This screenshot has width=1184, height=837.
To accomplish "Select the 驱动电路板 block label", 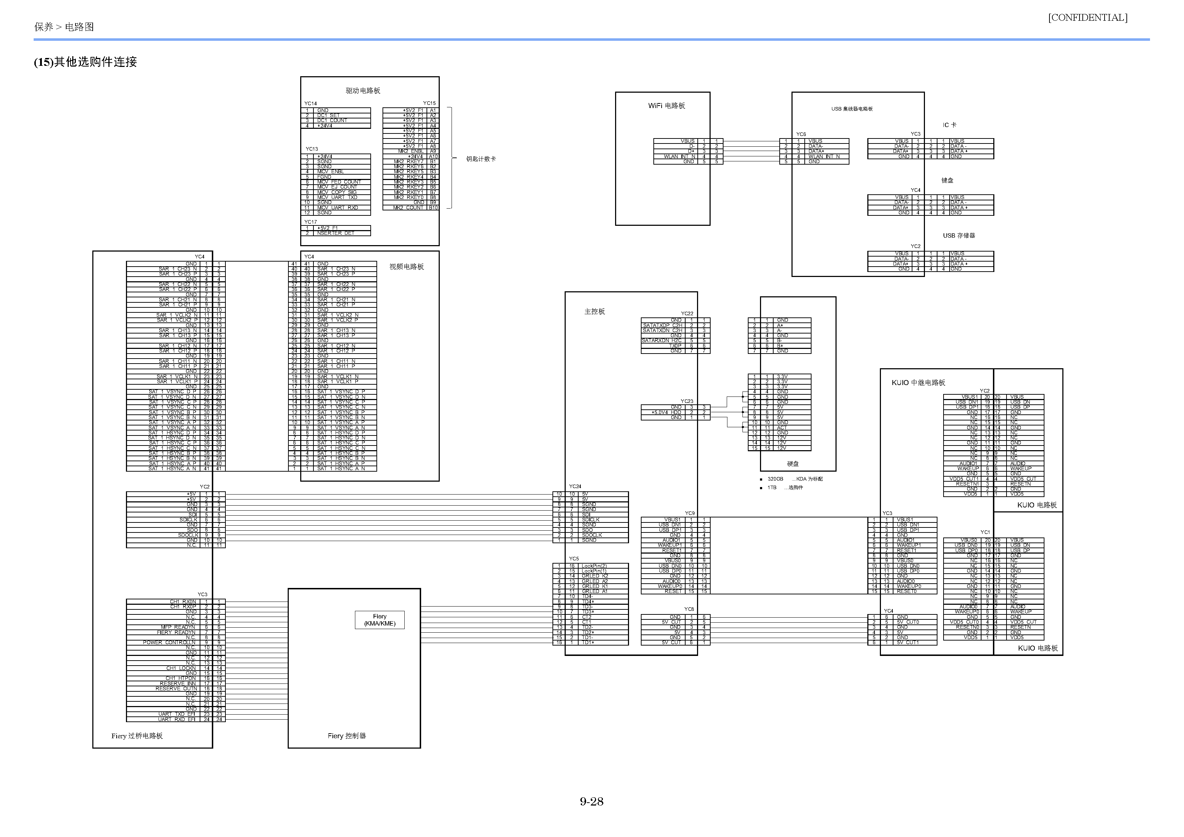I will coord(363,91).
